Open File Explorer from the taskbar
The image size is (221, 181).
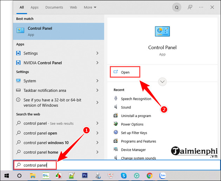33,176
